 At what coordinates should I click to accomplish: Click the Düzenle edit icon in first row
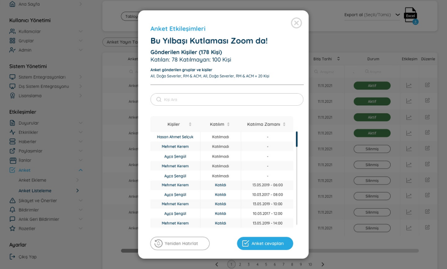click(x=427, y=84)
